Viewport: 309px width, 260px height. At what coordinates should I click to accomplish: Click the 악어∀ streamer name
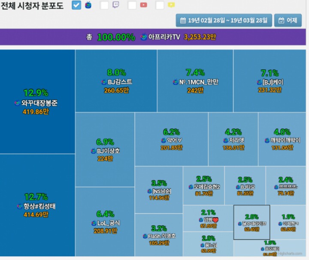pyautogui.click(x=174, y=140)
